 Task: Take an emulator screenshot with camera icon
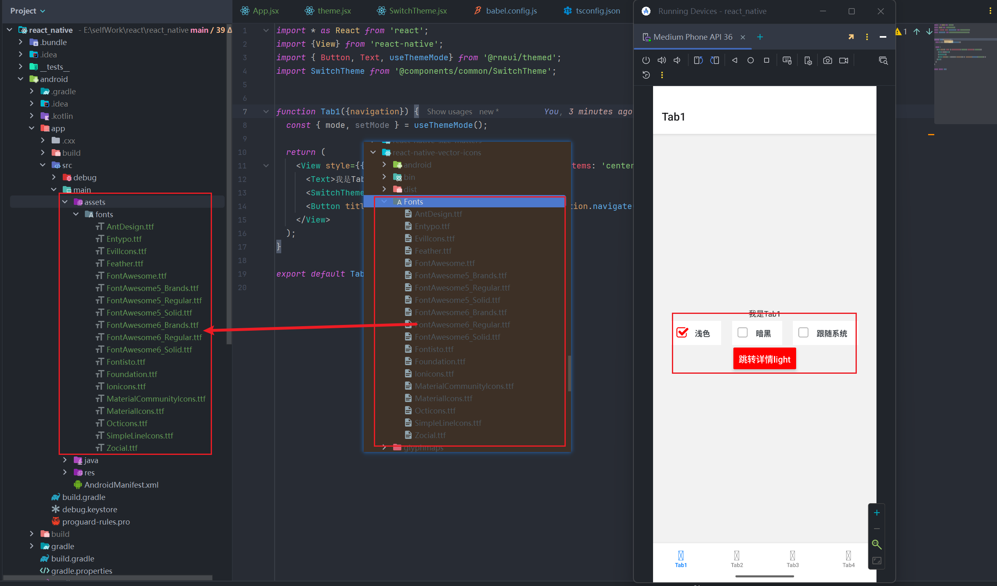[828, 60]
